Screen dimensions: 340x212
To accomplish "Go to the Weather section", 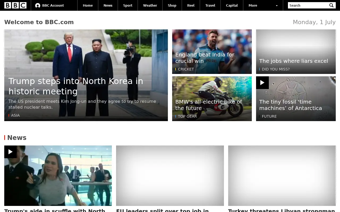I will coord(150,5).
